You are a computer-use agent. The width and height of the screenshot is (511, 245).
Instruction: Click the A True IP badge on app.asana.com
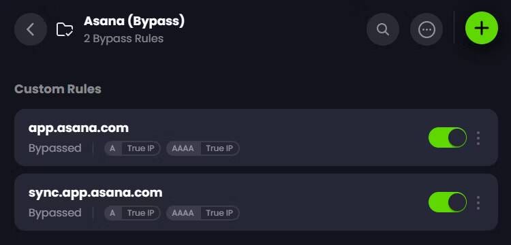(x=132, y=148)
